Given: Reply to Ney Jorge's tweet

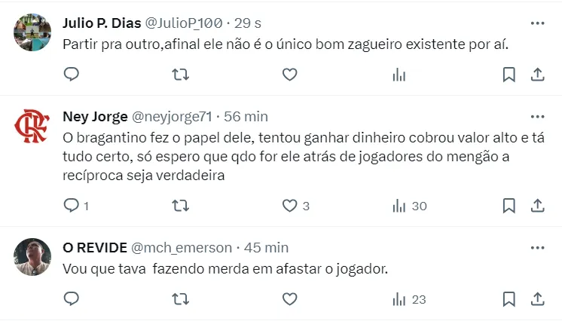Looking at the screenshot, I should (x=72, y=206).
